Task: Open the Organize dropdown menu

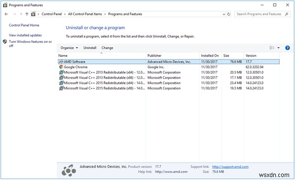Action: [69, 48]
